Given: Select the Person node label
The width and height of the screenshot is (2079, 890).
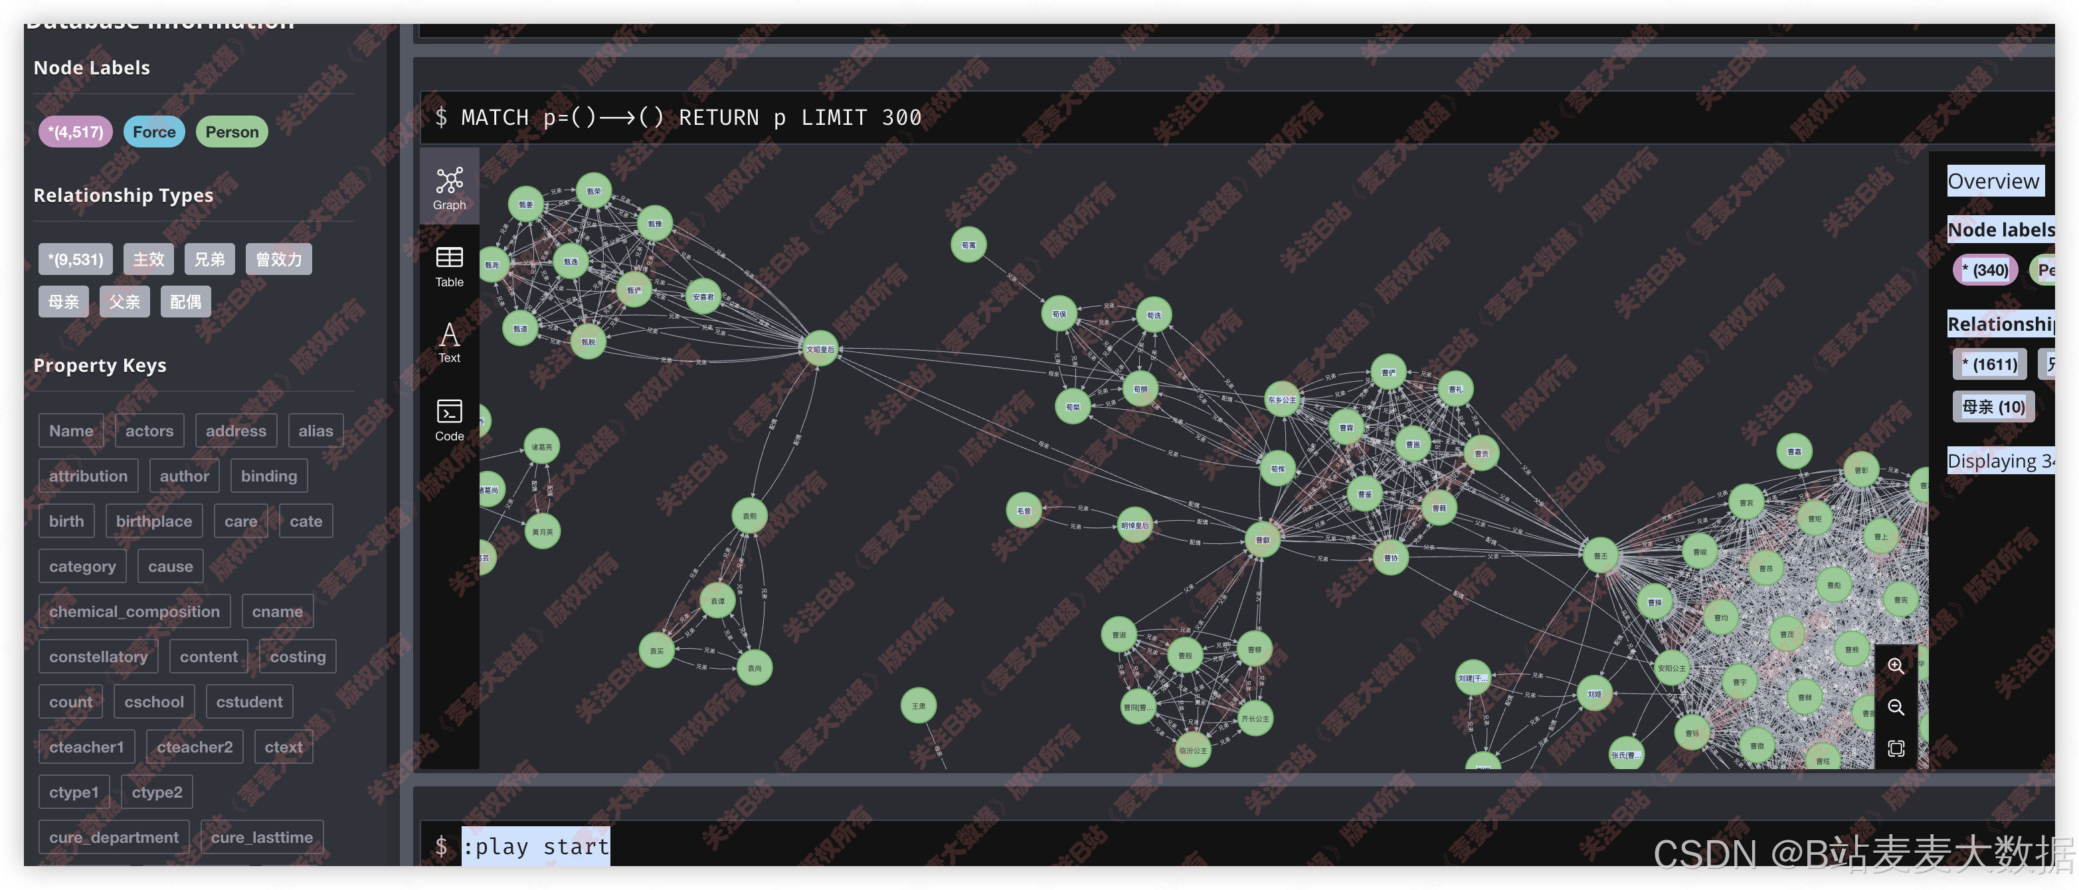Looking at the screenshot, I should tap(232, 132).
